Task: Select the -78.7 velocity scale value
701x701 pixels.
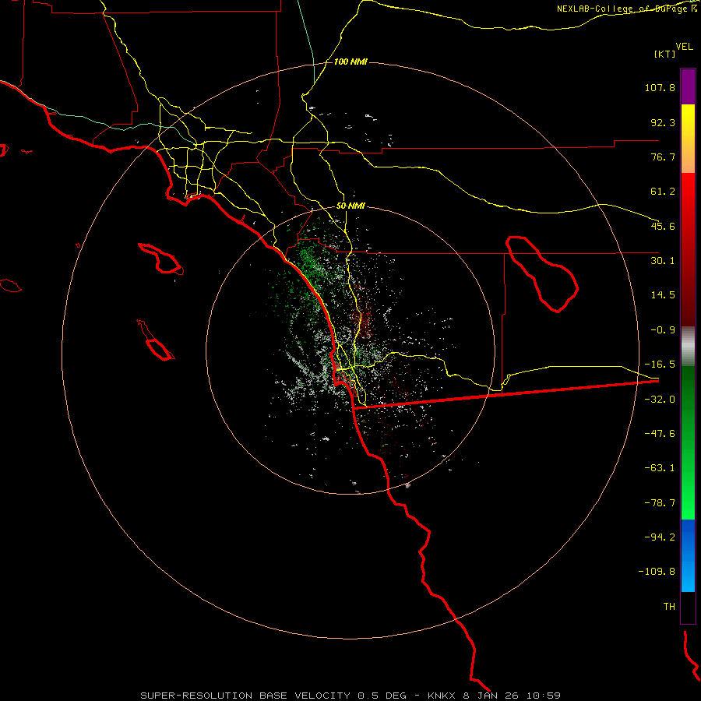Action: click(x=660, y=503)
